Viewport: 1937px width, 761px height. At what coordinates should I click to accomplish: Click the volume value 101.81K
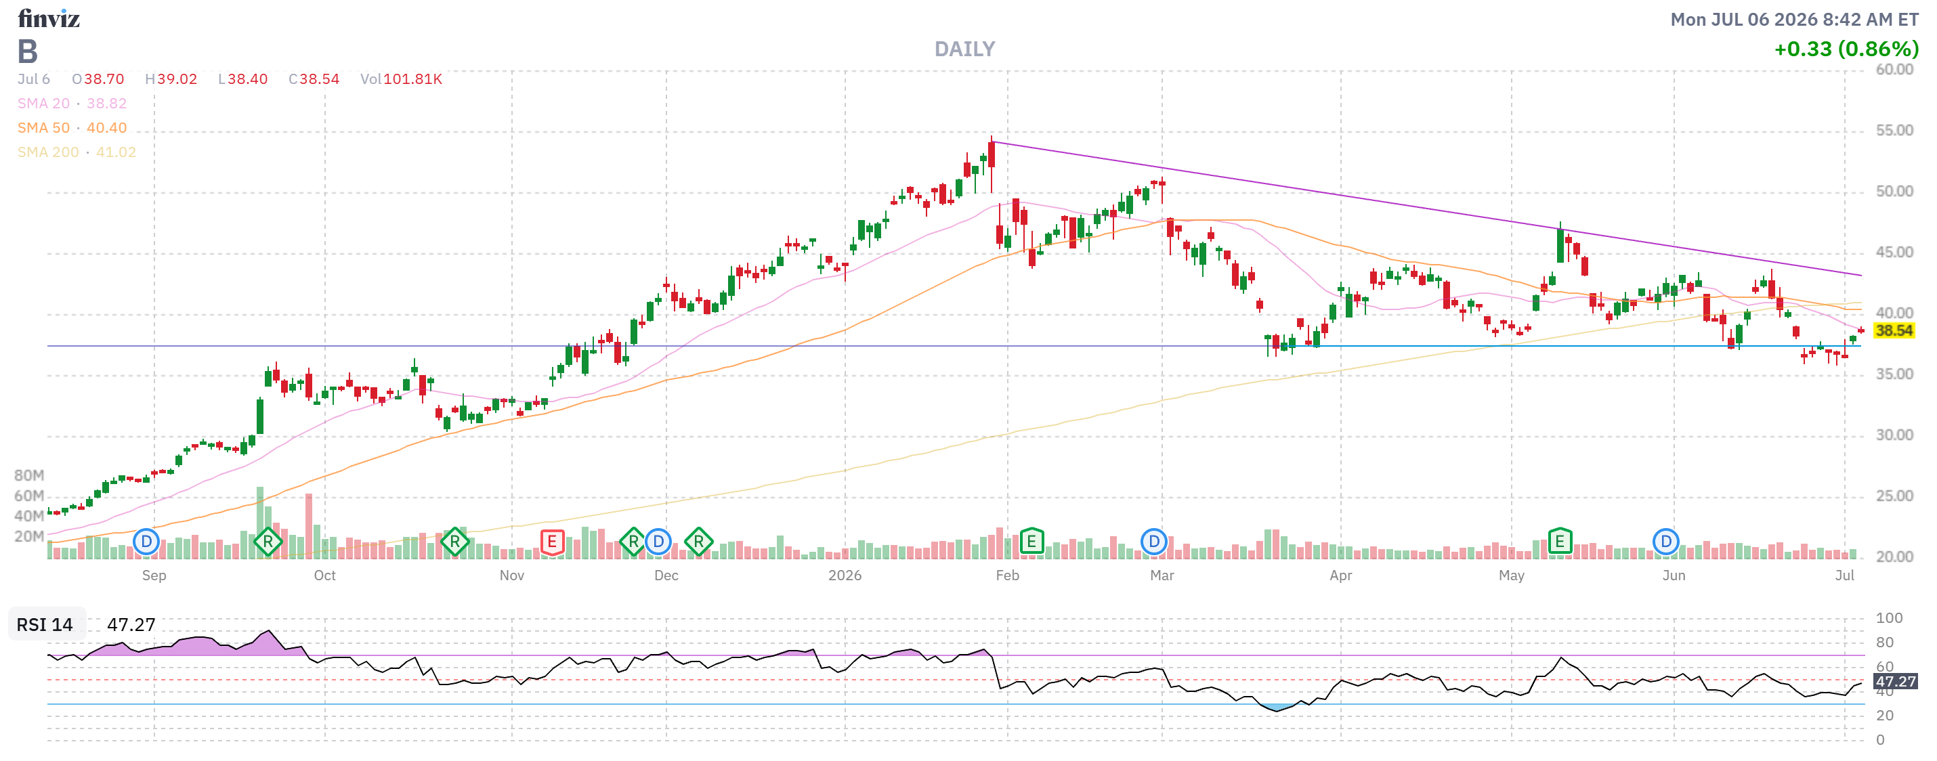413,79
